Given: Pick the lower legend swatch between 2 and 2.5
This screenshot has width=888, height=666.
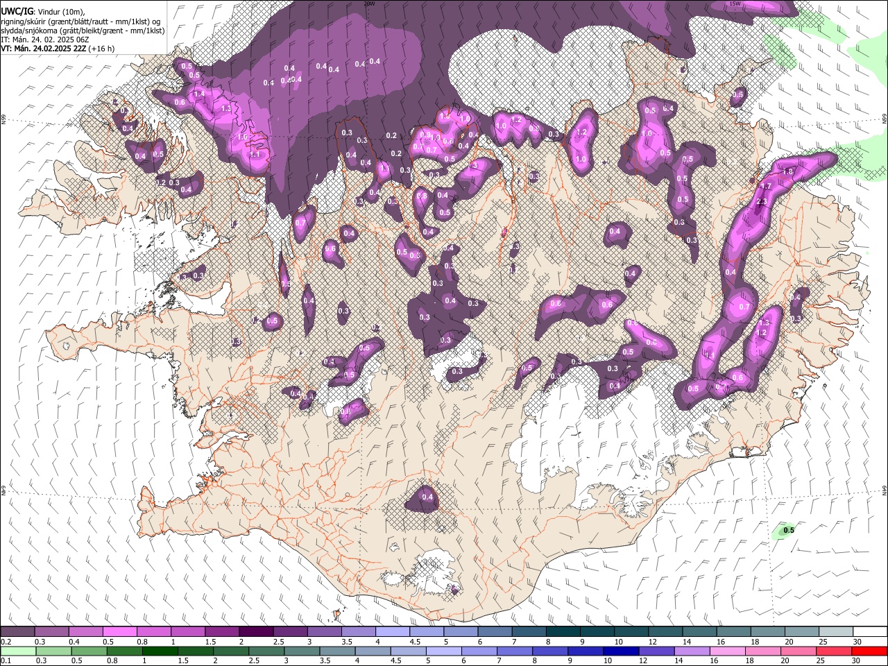Looking at the screenshot, I should pyautogui.click(x=230, y=651).
